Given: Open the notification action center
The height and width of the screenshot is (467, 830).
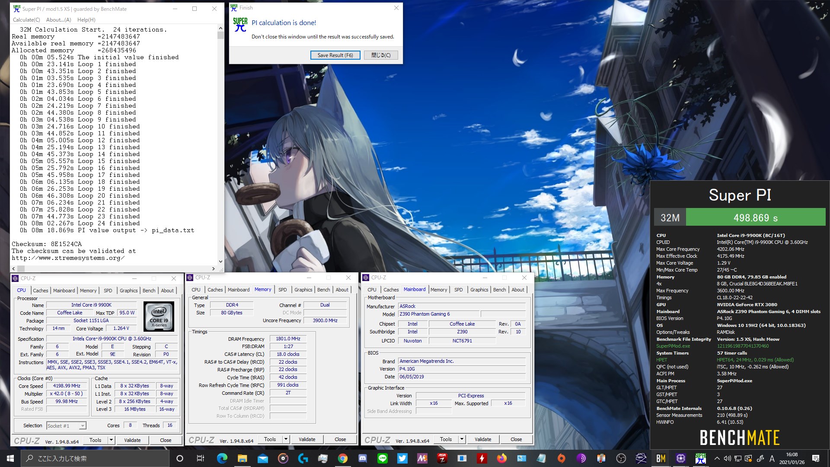Looking at the screenshot, I should point(816,458).
